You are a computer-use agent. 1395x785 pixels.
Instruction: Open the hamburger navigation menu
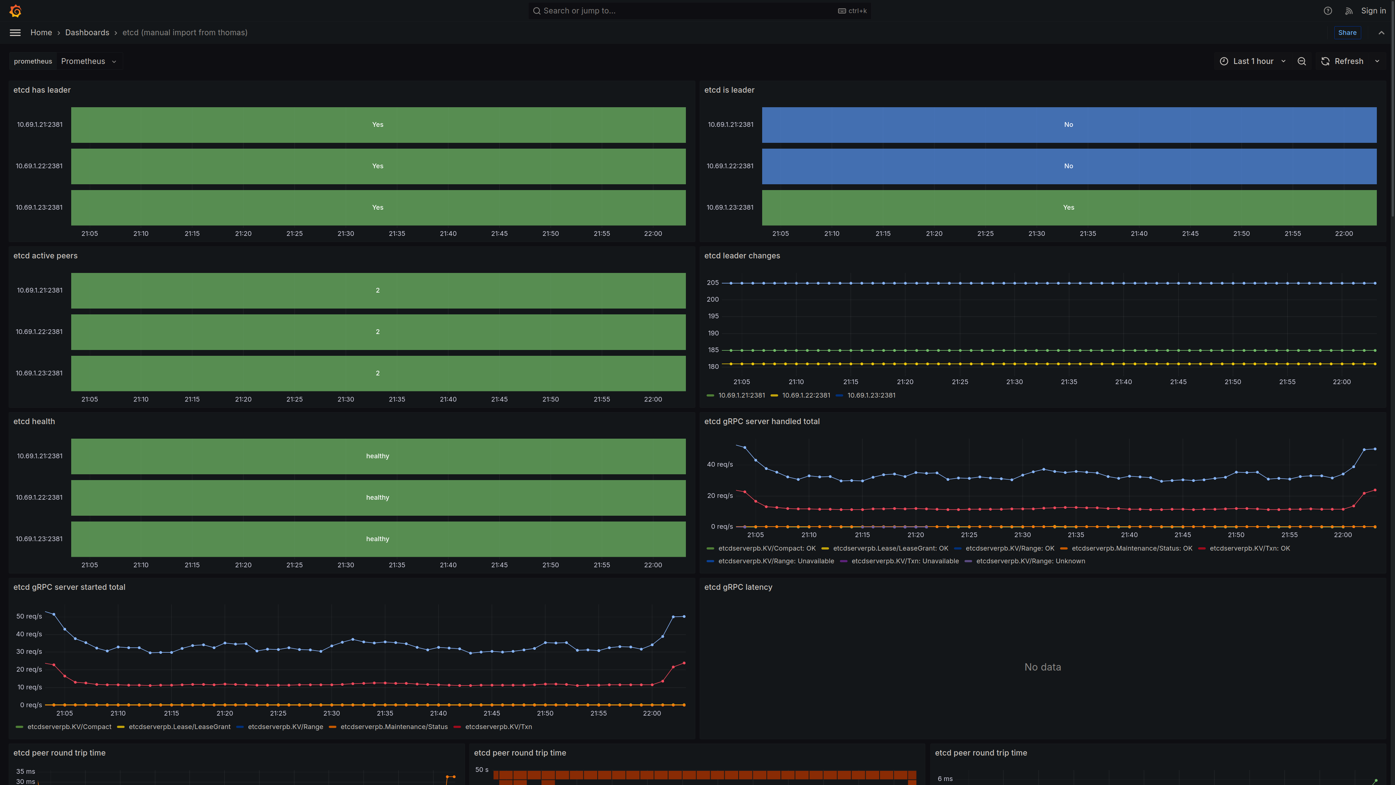(15, 32)
